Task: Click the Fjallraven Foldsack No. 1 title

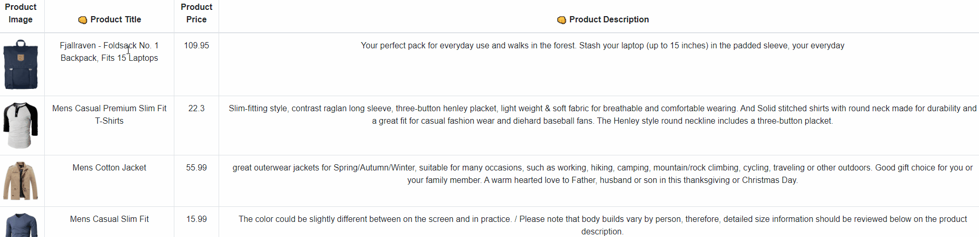Action: click(x=109, y=51)
